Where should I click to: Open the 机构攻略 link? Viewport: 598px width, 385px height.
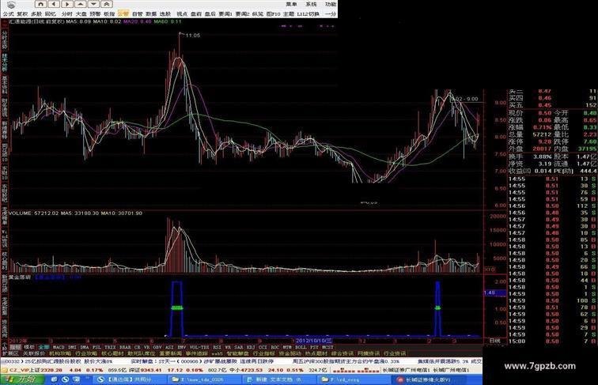pos(60,353)
